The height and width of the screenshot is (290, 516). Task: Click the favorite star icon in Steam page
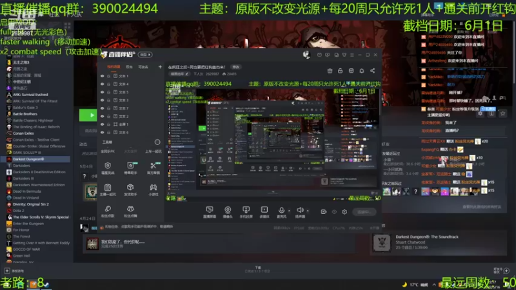[503, 113]
